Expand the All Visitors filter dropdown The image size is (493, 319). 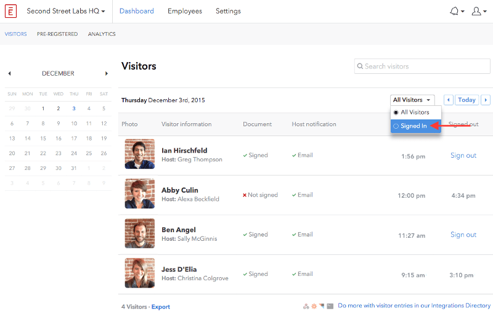click(x=412, y=100)
